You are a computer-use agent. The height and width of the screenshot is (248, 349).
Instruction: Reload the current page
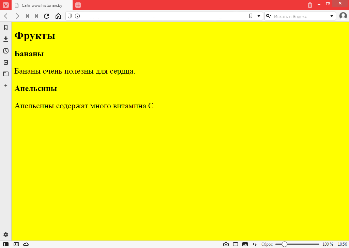[x=47, y=16]
